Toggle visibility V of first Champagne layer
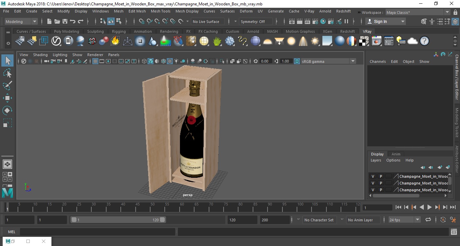The image size is (460, 246). (x=373, y=176)
